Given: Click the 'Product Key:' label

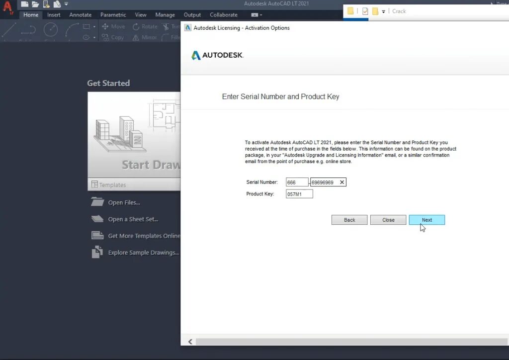Looking at the screenshot, I should click(x=260, y=194).
